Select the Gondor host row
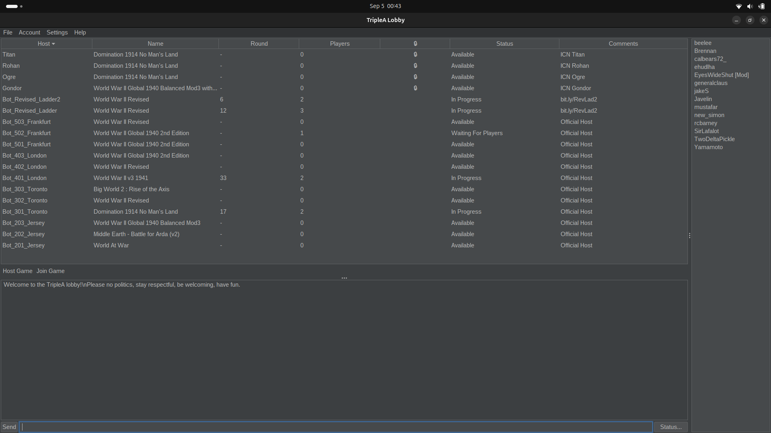This screenshot has height=433, width=771. (344, 88)
